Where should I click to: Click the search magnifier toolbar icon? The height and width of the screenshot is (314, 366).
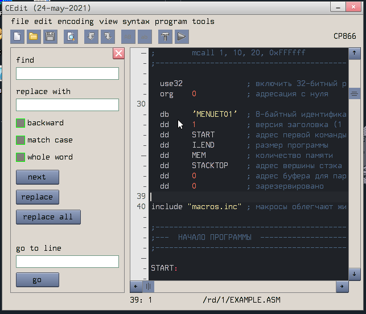coord(71,37)
